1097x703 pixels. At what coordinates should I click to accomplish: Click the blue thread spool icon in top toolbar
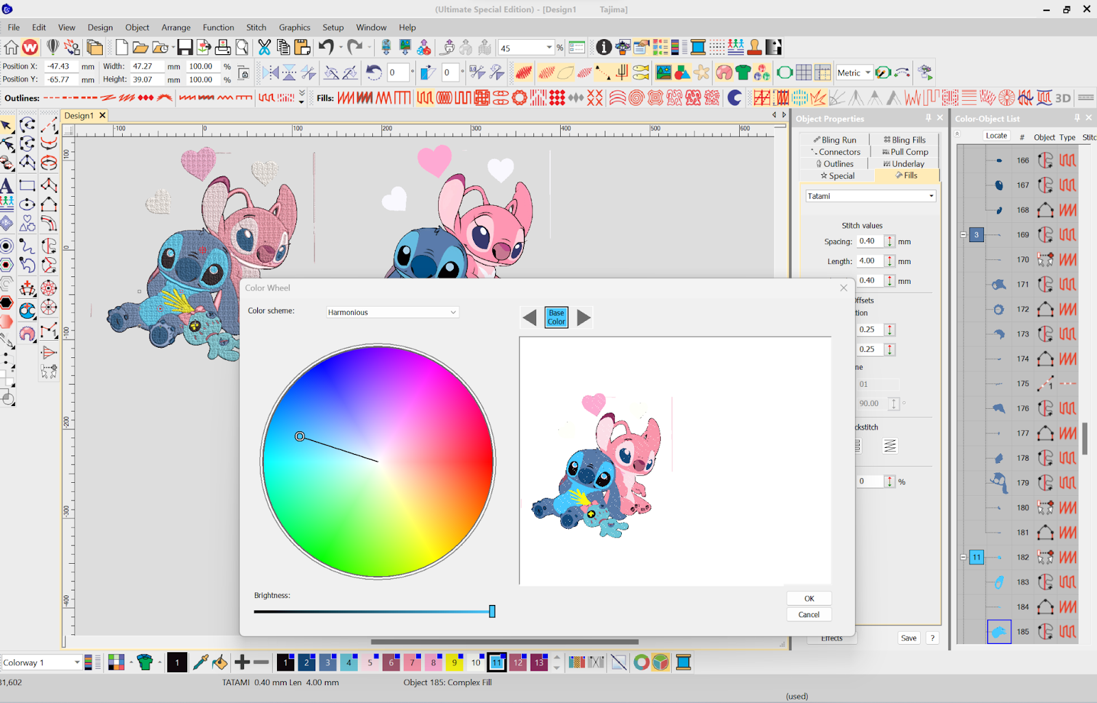[698, 47]
